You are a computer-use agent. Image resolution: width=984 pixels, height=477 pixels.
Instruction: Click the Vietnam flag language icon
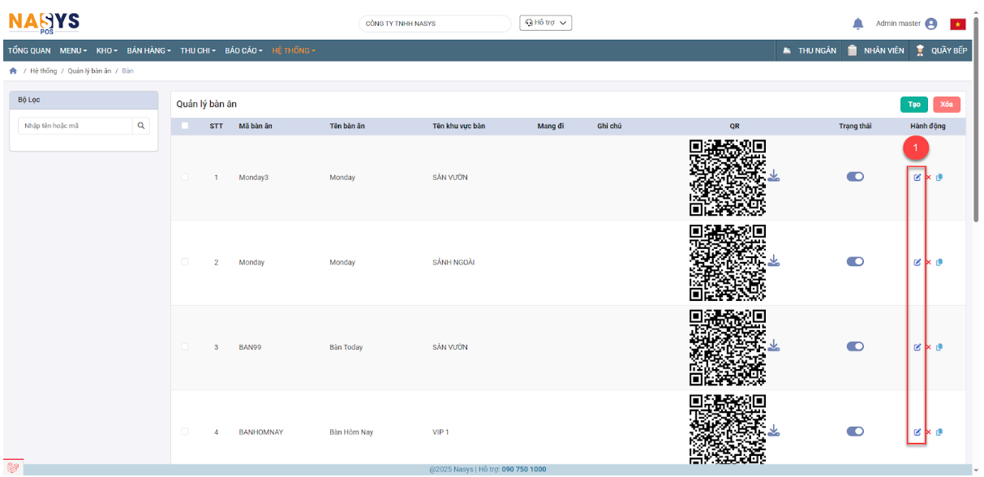(x=958, y=24)
